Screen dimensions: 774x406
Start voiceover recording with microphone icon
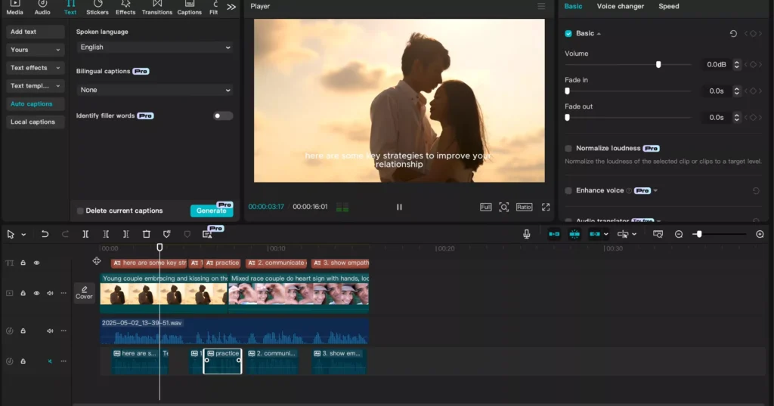(x=527, y=234)
